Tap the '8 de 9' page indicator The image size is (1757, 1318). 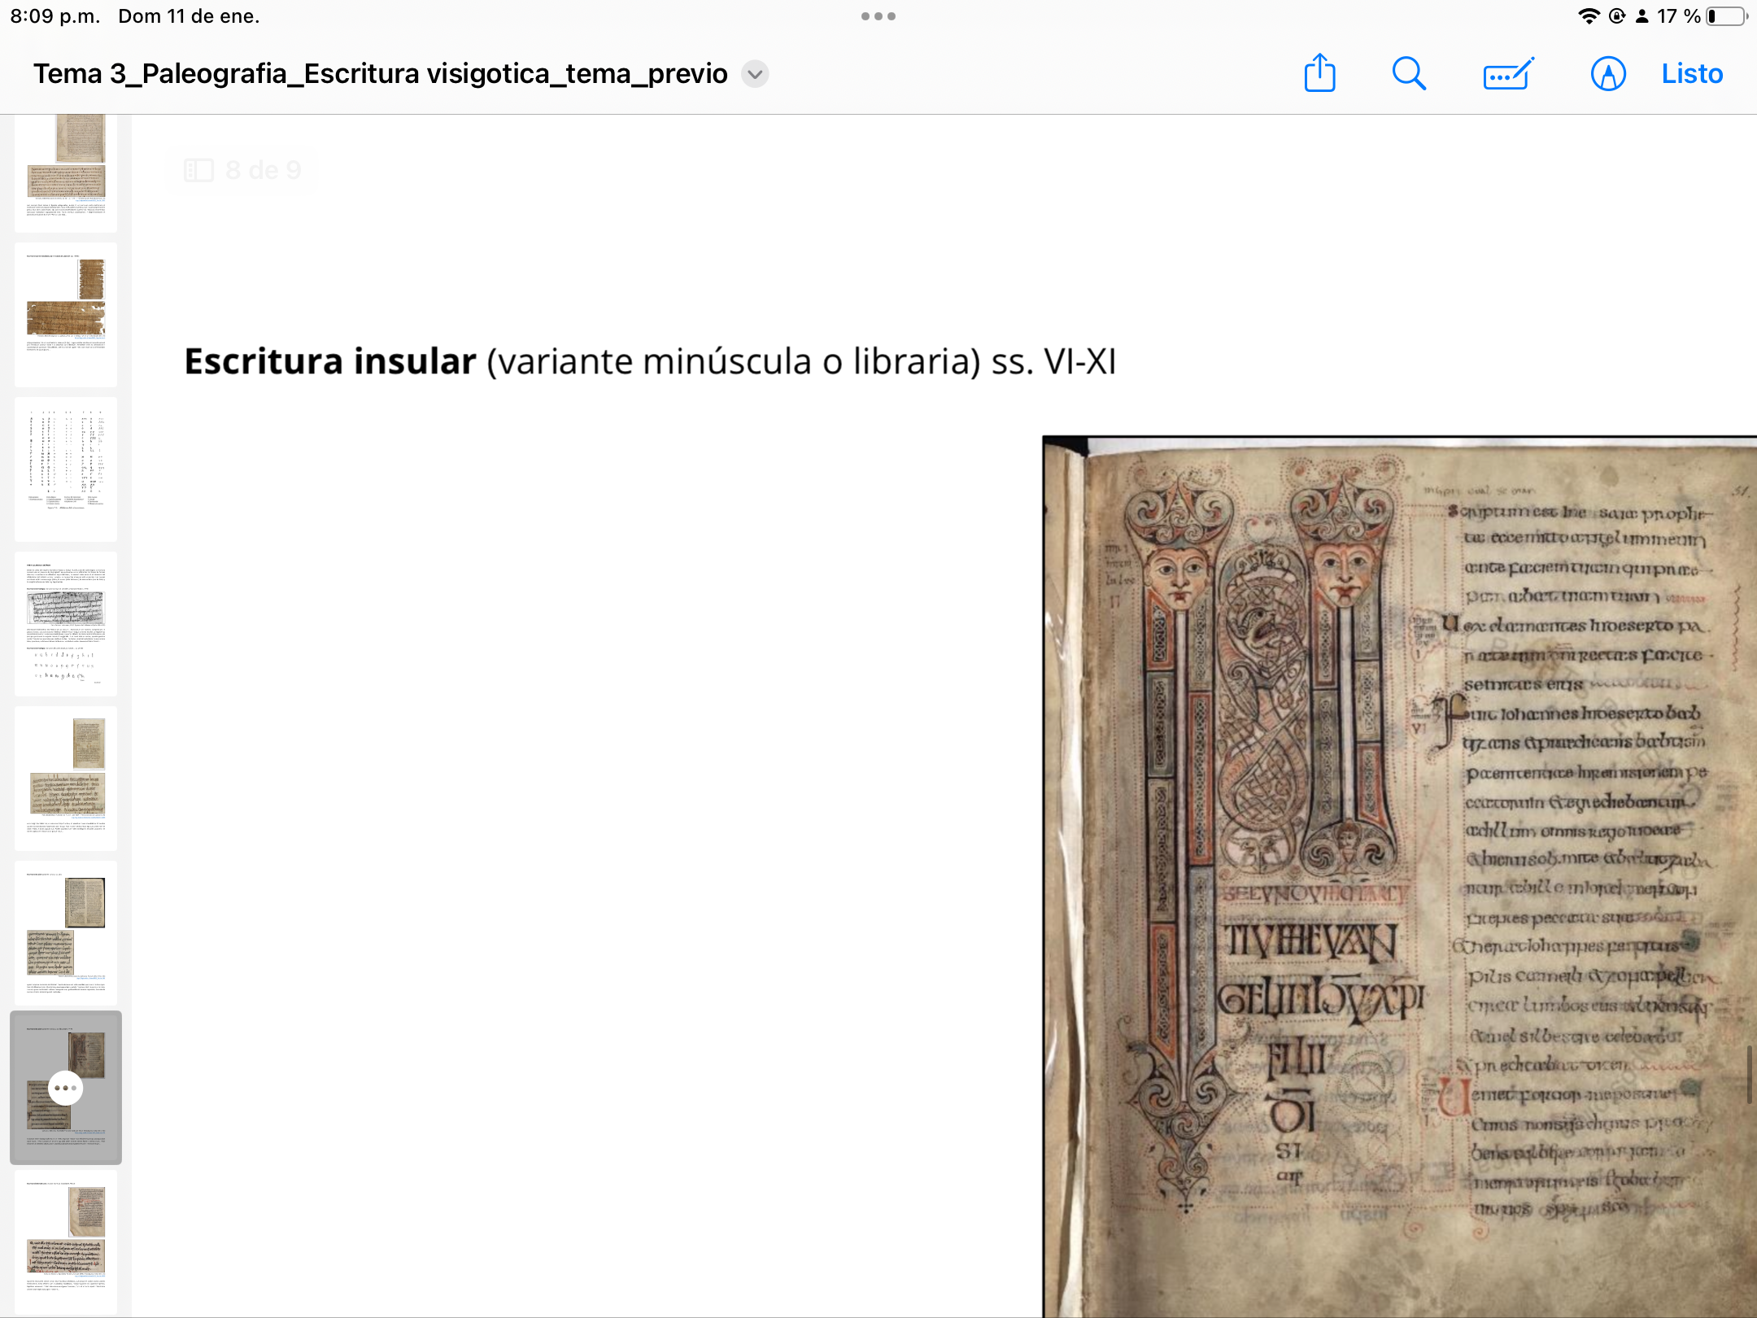tap(263, 170)
